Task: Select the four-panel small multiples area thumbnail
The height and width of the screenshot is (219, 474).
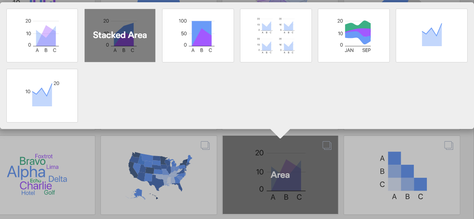Action: click(x=276, y=35)
